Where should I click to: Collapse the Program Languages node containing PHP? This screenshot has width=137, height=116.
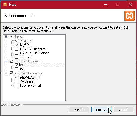[6, 61]
